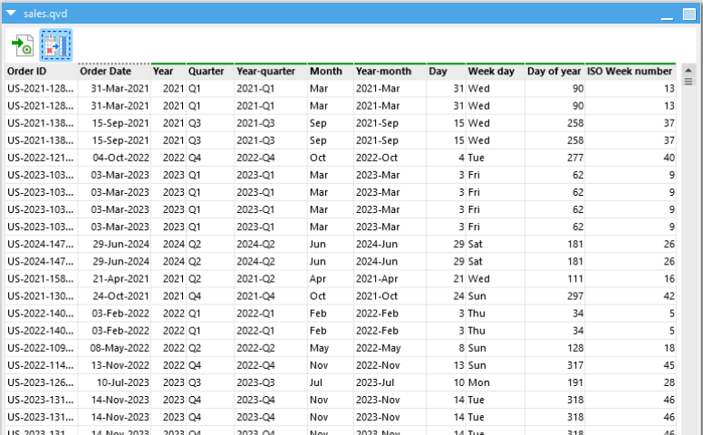This screenshot has height=435, width=703.
Task: Click the load data into app icon
Action: tap(23, 45)
